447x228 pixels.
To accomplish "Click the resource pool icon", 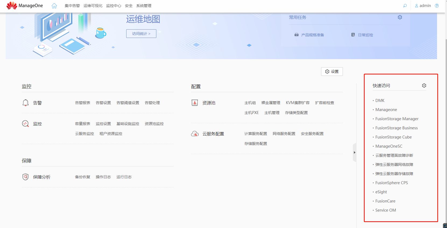I will pos(195,103).
